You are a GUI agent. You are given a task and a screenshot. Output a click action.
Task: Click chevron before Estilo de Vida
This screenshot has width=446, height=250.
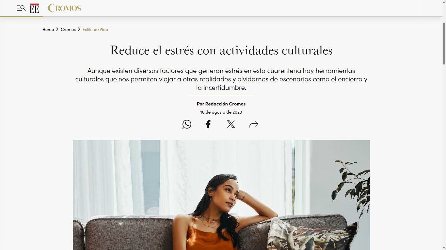click(x=79, y=30)
